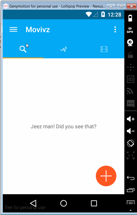This screenshot has width=137, height=215.
Task: Click the Genymotion logo in title bar
Action: click(x=6, y=6)
